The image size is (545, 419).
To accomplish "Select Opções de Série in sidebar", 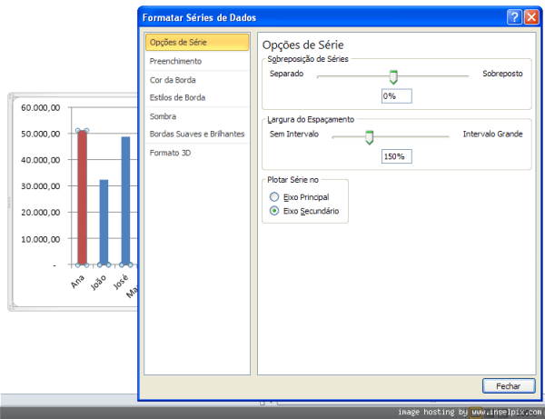I will [x=197, y=42].
